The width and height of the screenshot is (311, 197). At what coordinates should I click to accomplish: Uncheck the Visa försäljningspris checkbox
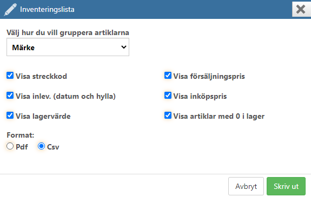click(x=168, y=76)
